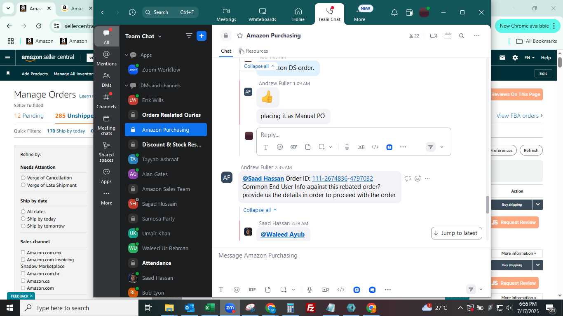Open Mentions in the Zoom sidebar
563x316 pixels.
click(106, 58)
